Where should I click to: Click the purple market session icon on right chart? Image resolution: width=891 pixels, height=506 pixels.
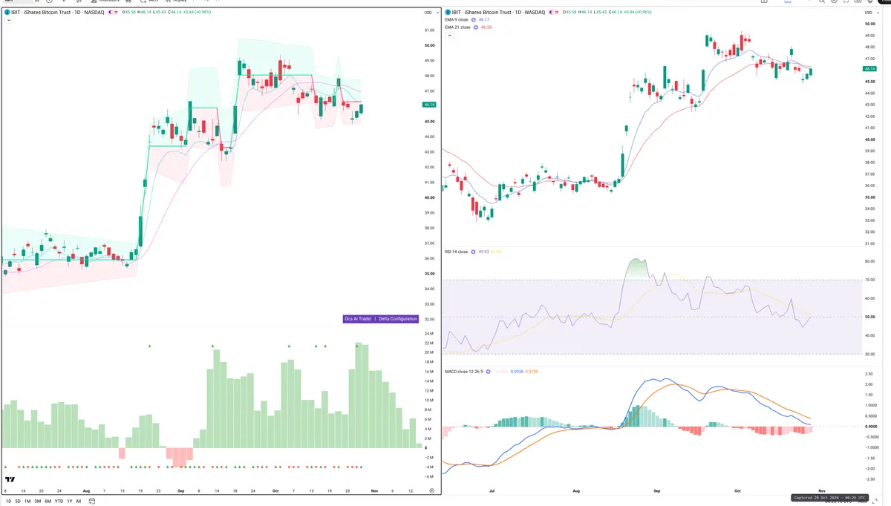tap(551, 13)
